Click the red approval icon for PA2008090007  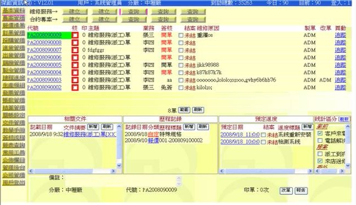point(75,50)
